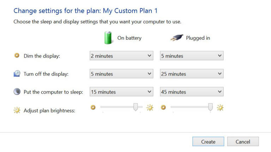The width and height of the screenshot is (271, 152).
Task: Click the green battery icon
Action: point(108,38)
